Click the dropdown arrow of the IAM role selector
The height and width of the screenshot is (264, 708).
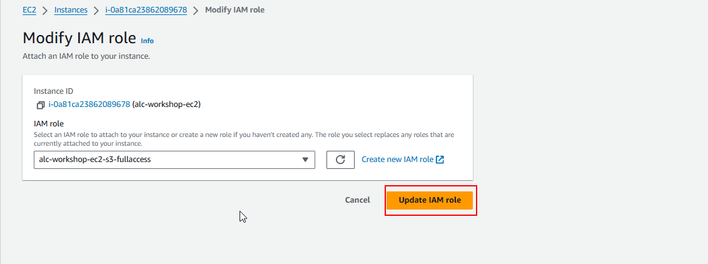[x=305, y=160]
